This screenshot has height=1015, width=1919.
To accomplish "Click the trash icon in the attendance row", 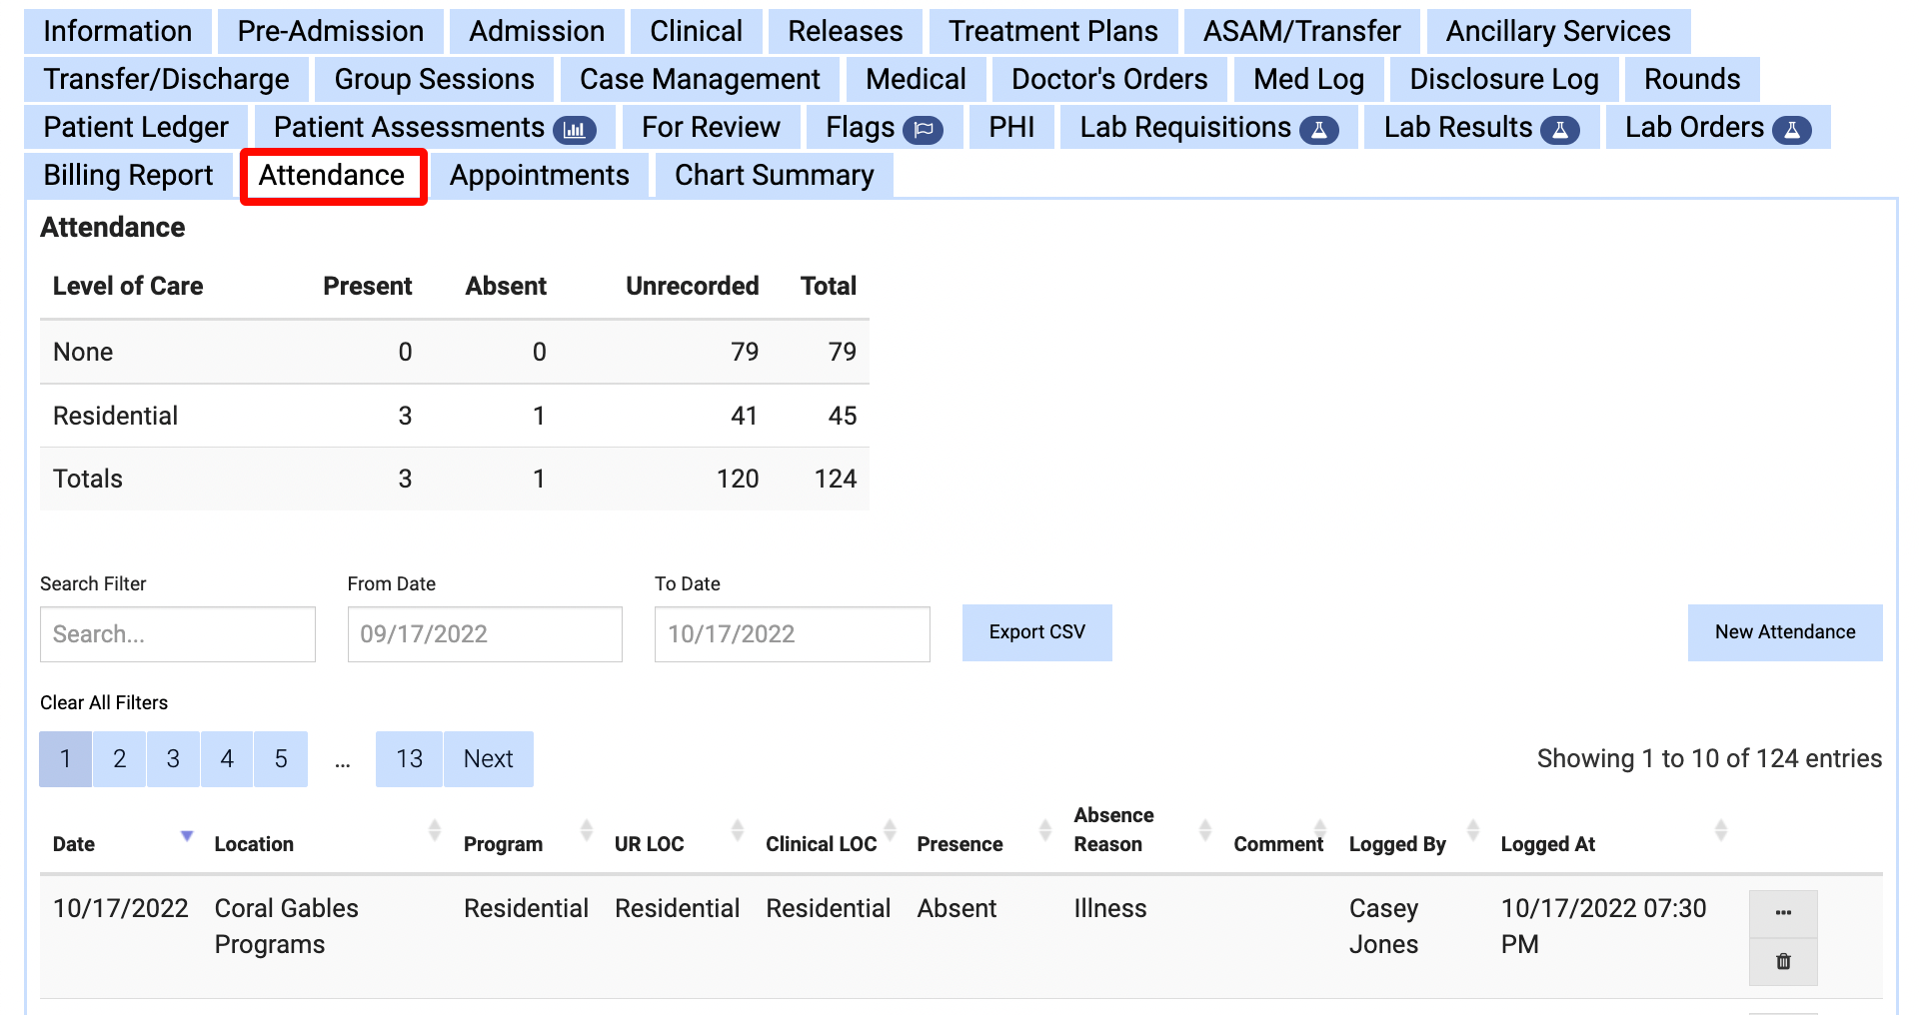I will pos(1782,961).
